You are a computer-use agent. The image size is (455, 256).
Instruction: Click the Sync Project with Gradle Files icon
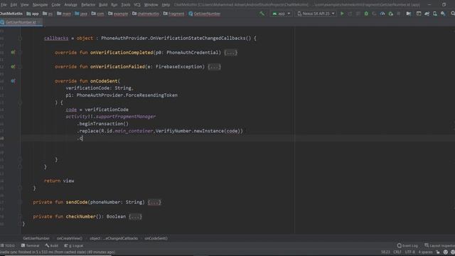[427, 14]
